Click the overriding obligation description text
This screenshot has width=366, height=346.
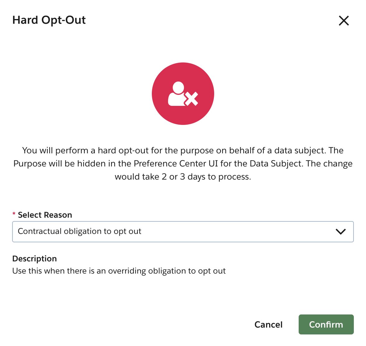click(x=119, y=271)
